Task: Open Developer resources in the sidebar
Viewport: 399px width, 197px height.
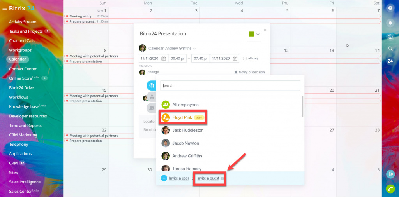Action: tap(28, 116)
